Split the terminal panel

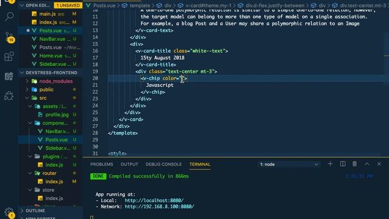coord(343,164)
